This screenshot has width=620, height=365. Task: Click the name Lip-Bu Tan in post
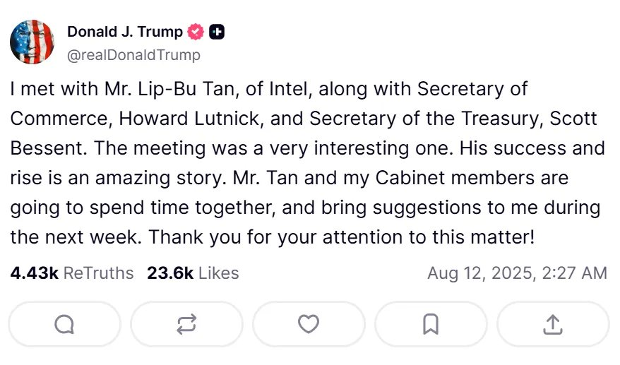click(x=189, y=89)
